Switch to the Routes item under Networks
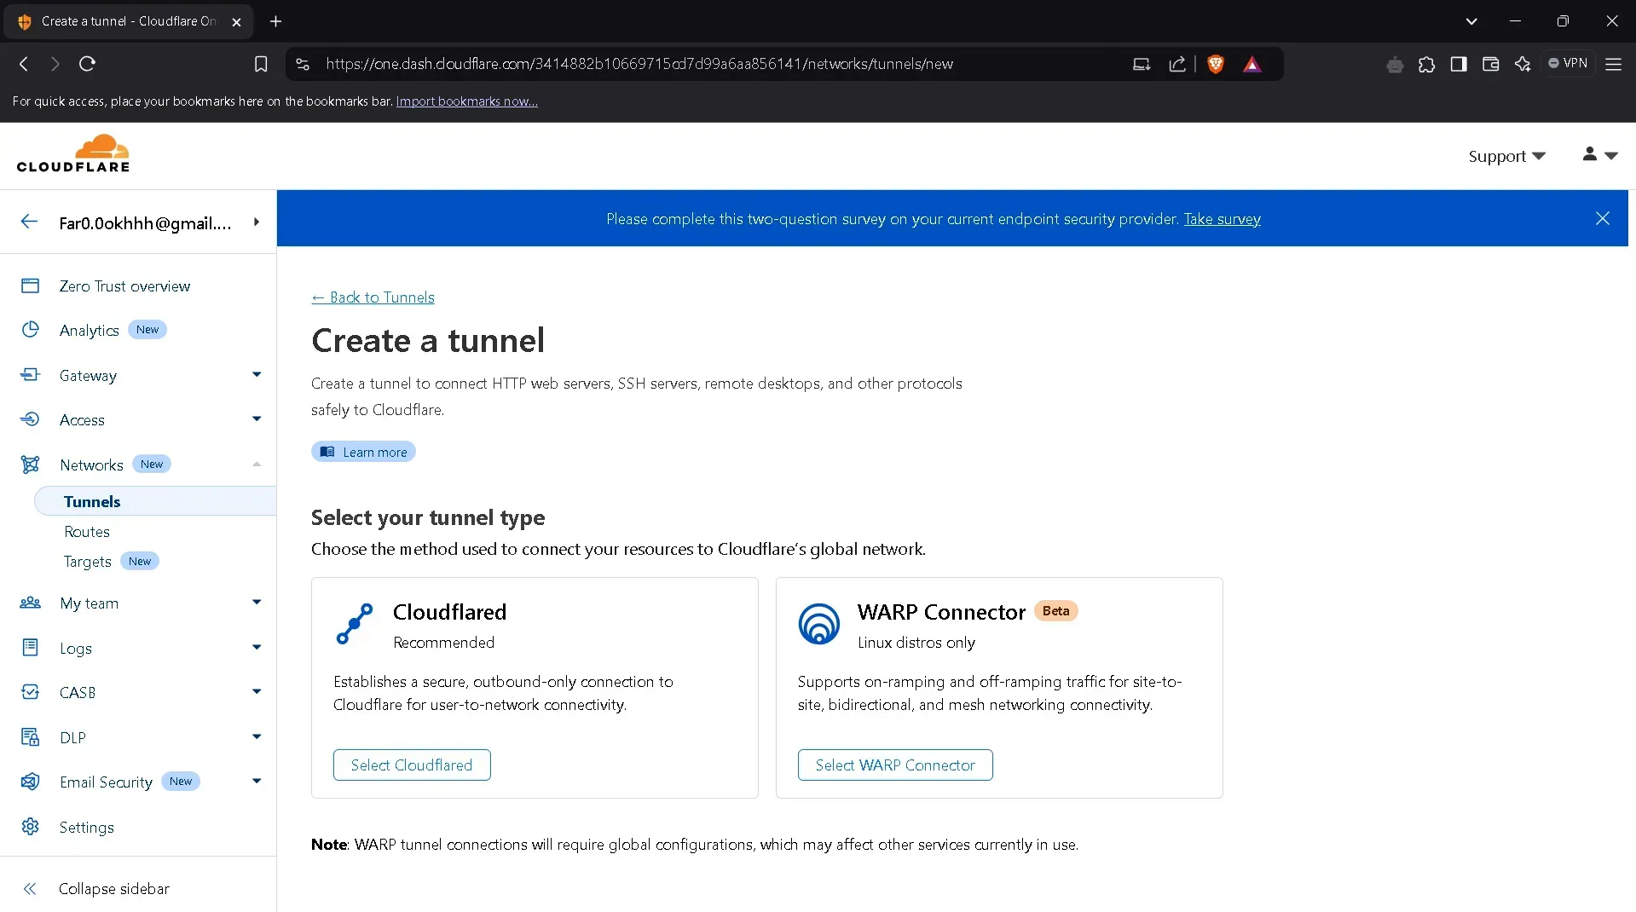The image size is (1636, 912). tap(86, 531)
